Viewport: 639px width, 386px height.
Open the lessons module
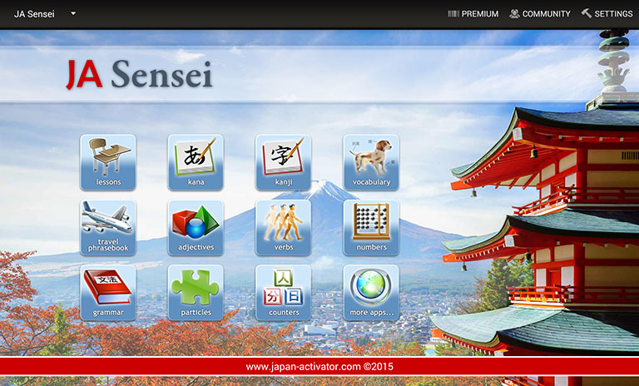(108, 162)
